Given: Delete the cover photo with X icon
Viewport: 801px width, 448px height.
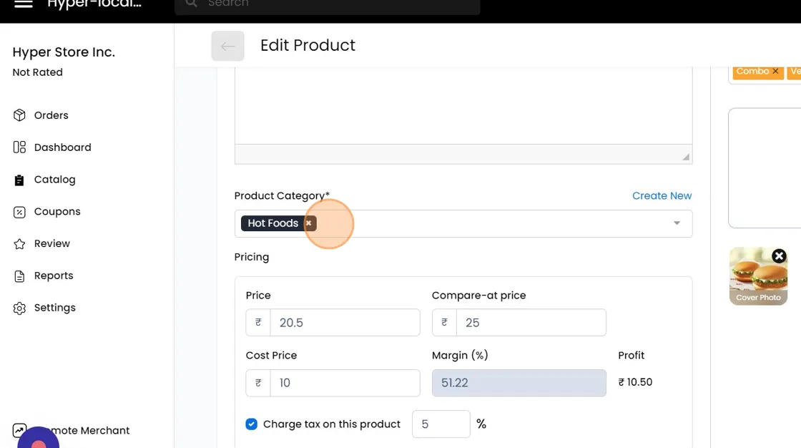Looking at the screenshot, I should pyautogui.click(x=779, y=256).
